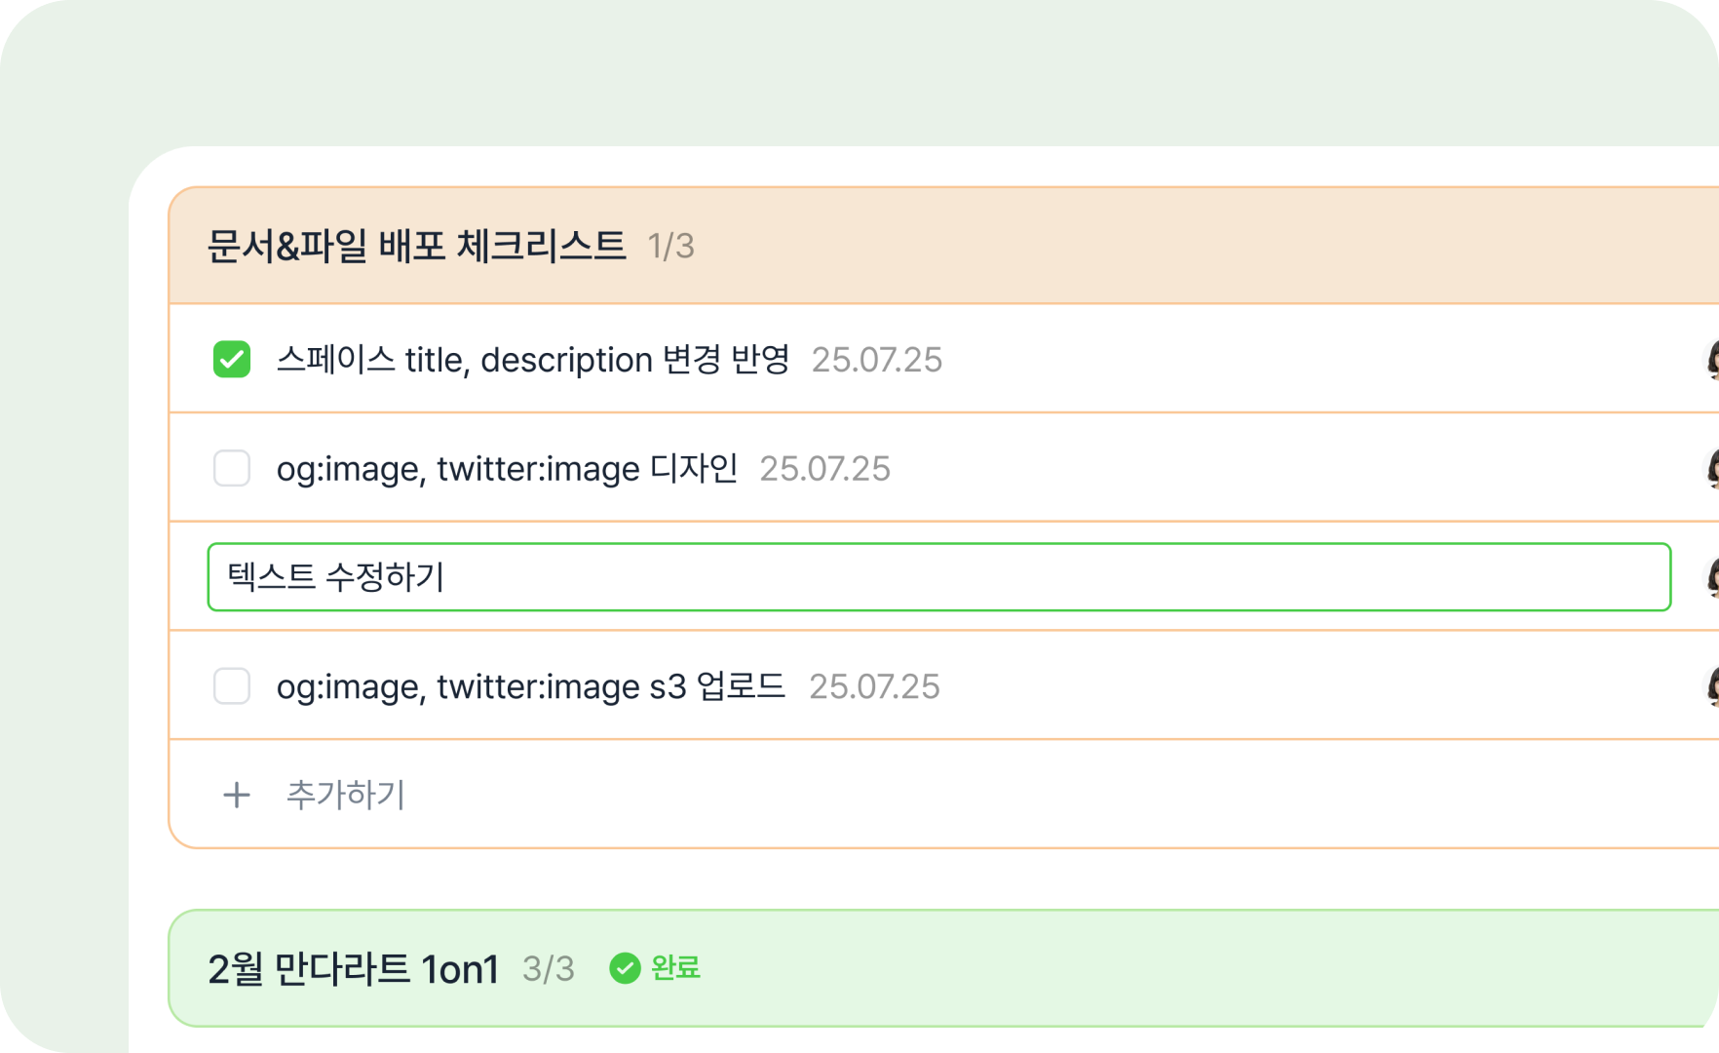The width and height of the screenshot is (1719, 1053).
Task: Click the assignee avatar on the s3 업로드 row
Action: 1712,686
